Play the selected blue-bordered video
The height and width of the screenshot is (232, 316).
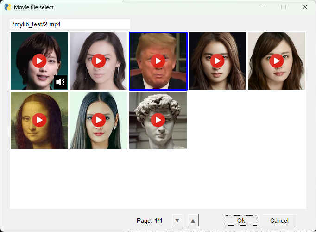click(158, 61)
